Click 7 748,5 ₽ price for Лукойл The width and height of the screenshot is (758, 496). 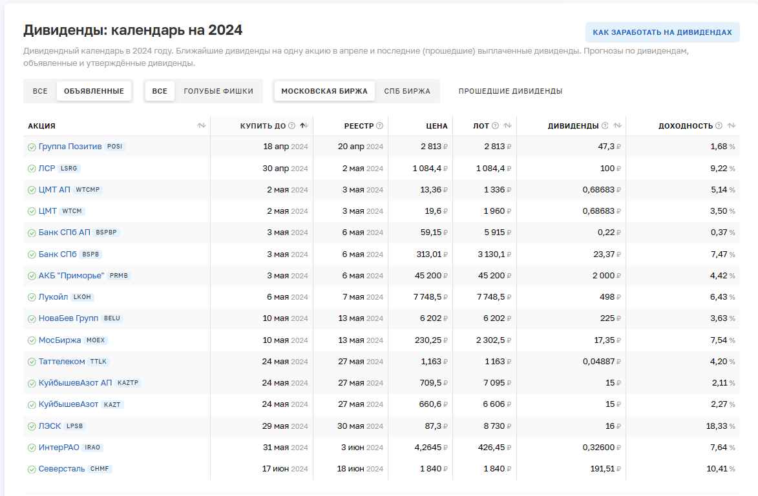click(x=430, y=296)
